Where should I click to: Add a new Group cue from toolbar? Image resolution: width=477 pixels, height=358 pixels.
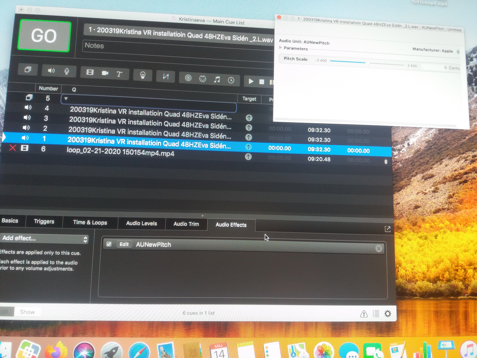click(x=28, y=70)
